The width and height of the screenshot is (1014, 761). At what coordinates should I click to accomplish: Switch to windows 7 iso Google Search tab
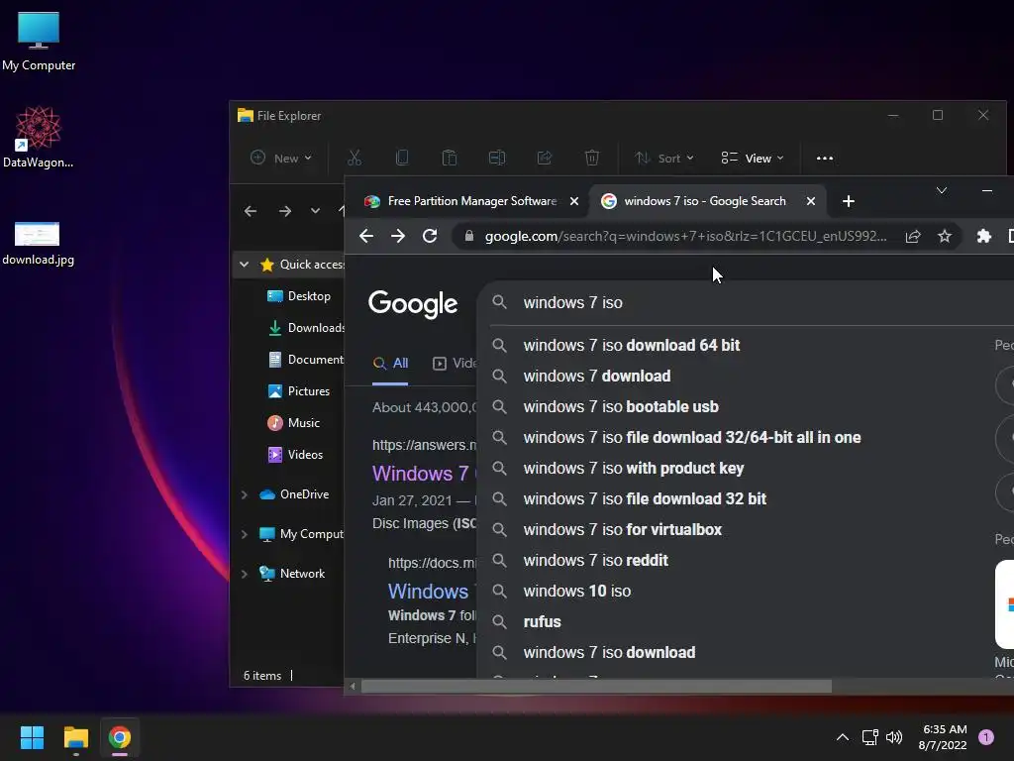(705, 201)
